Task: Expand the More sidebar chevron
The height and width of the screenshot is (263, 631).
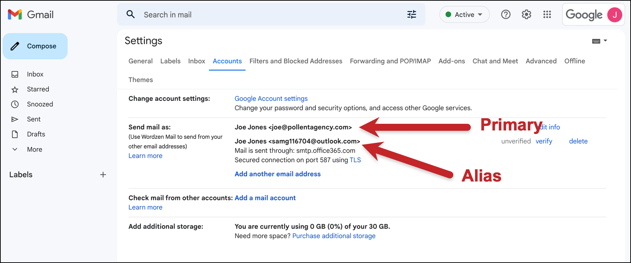Action: tap(15, 149)
